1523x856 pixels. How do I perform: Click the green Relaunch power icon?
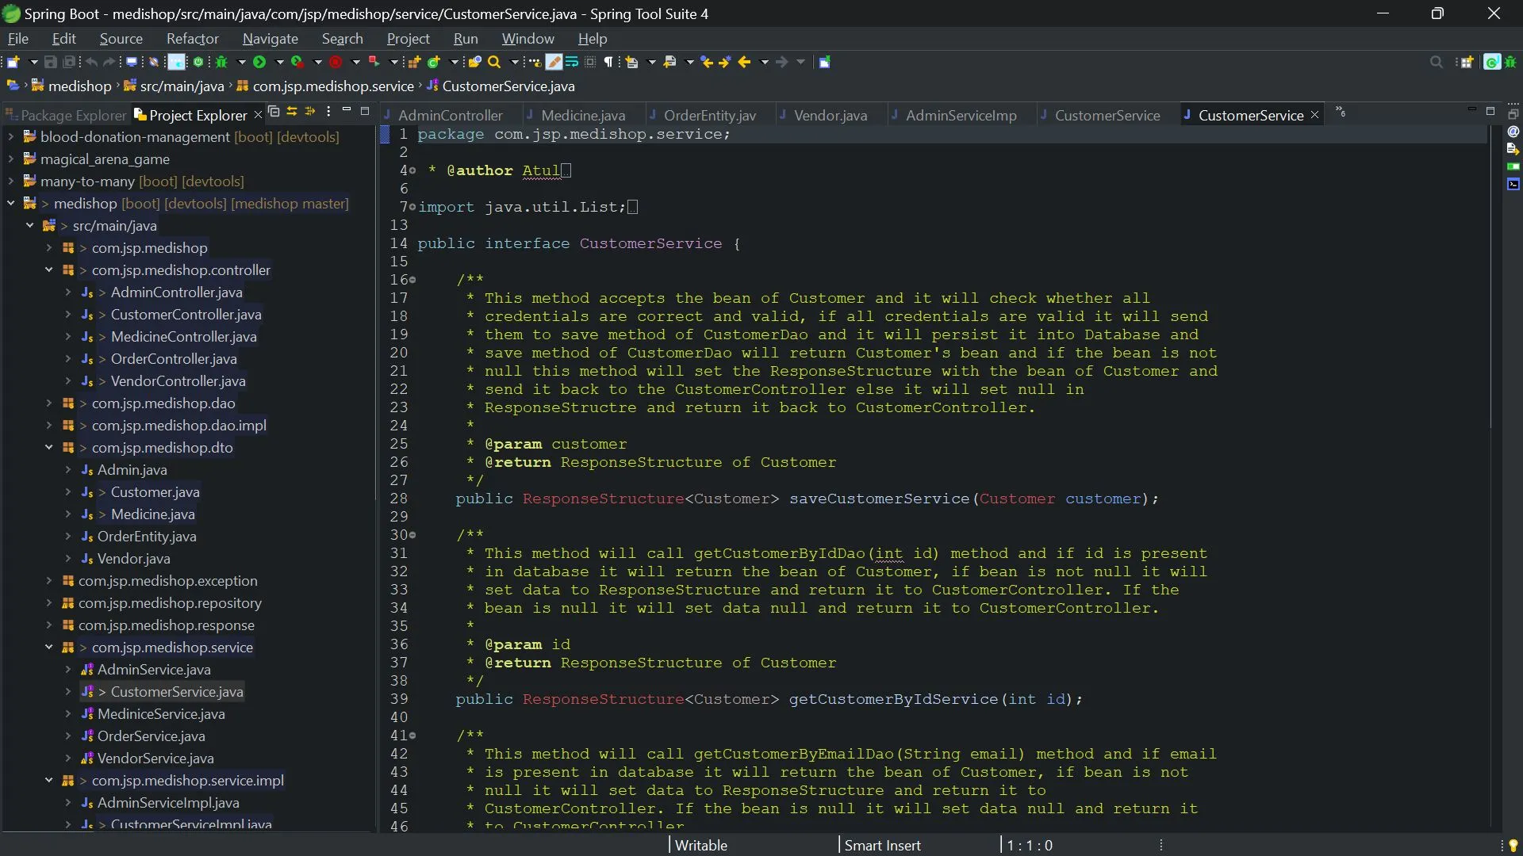coord(198,62)
